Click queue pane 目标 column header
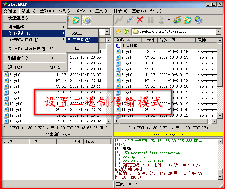Image resolution: width=225 pixels, height=189 pixels. point(43,142)
